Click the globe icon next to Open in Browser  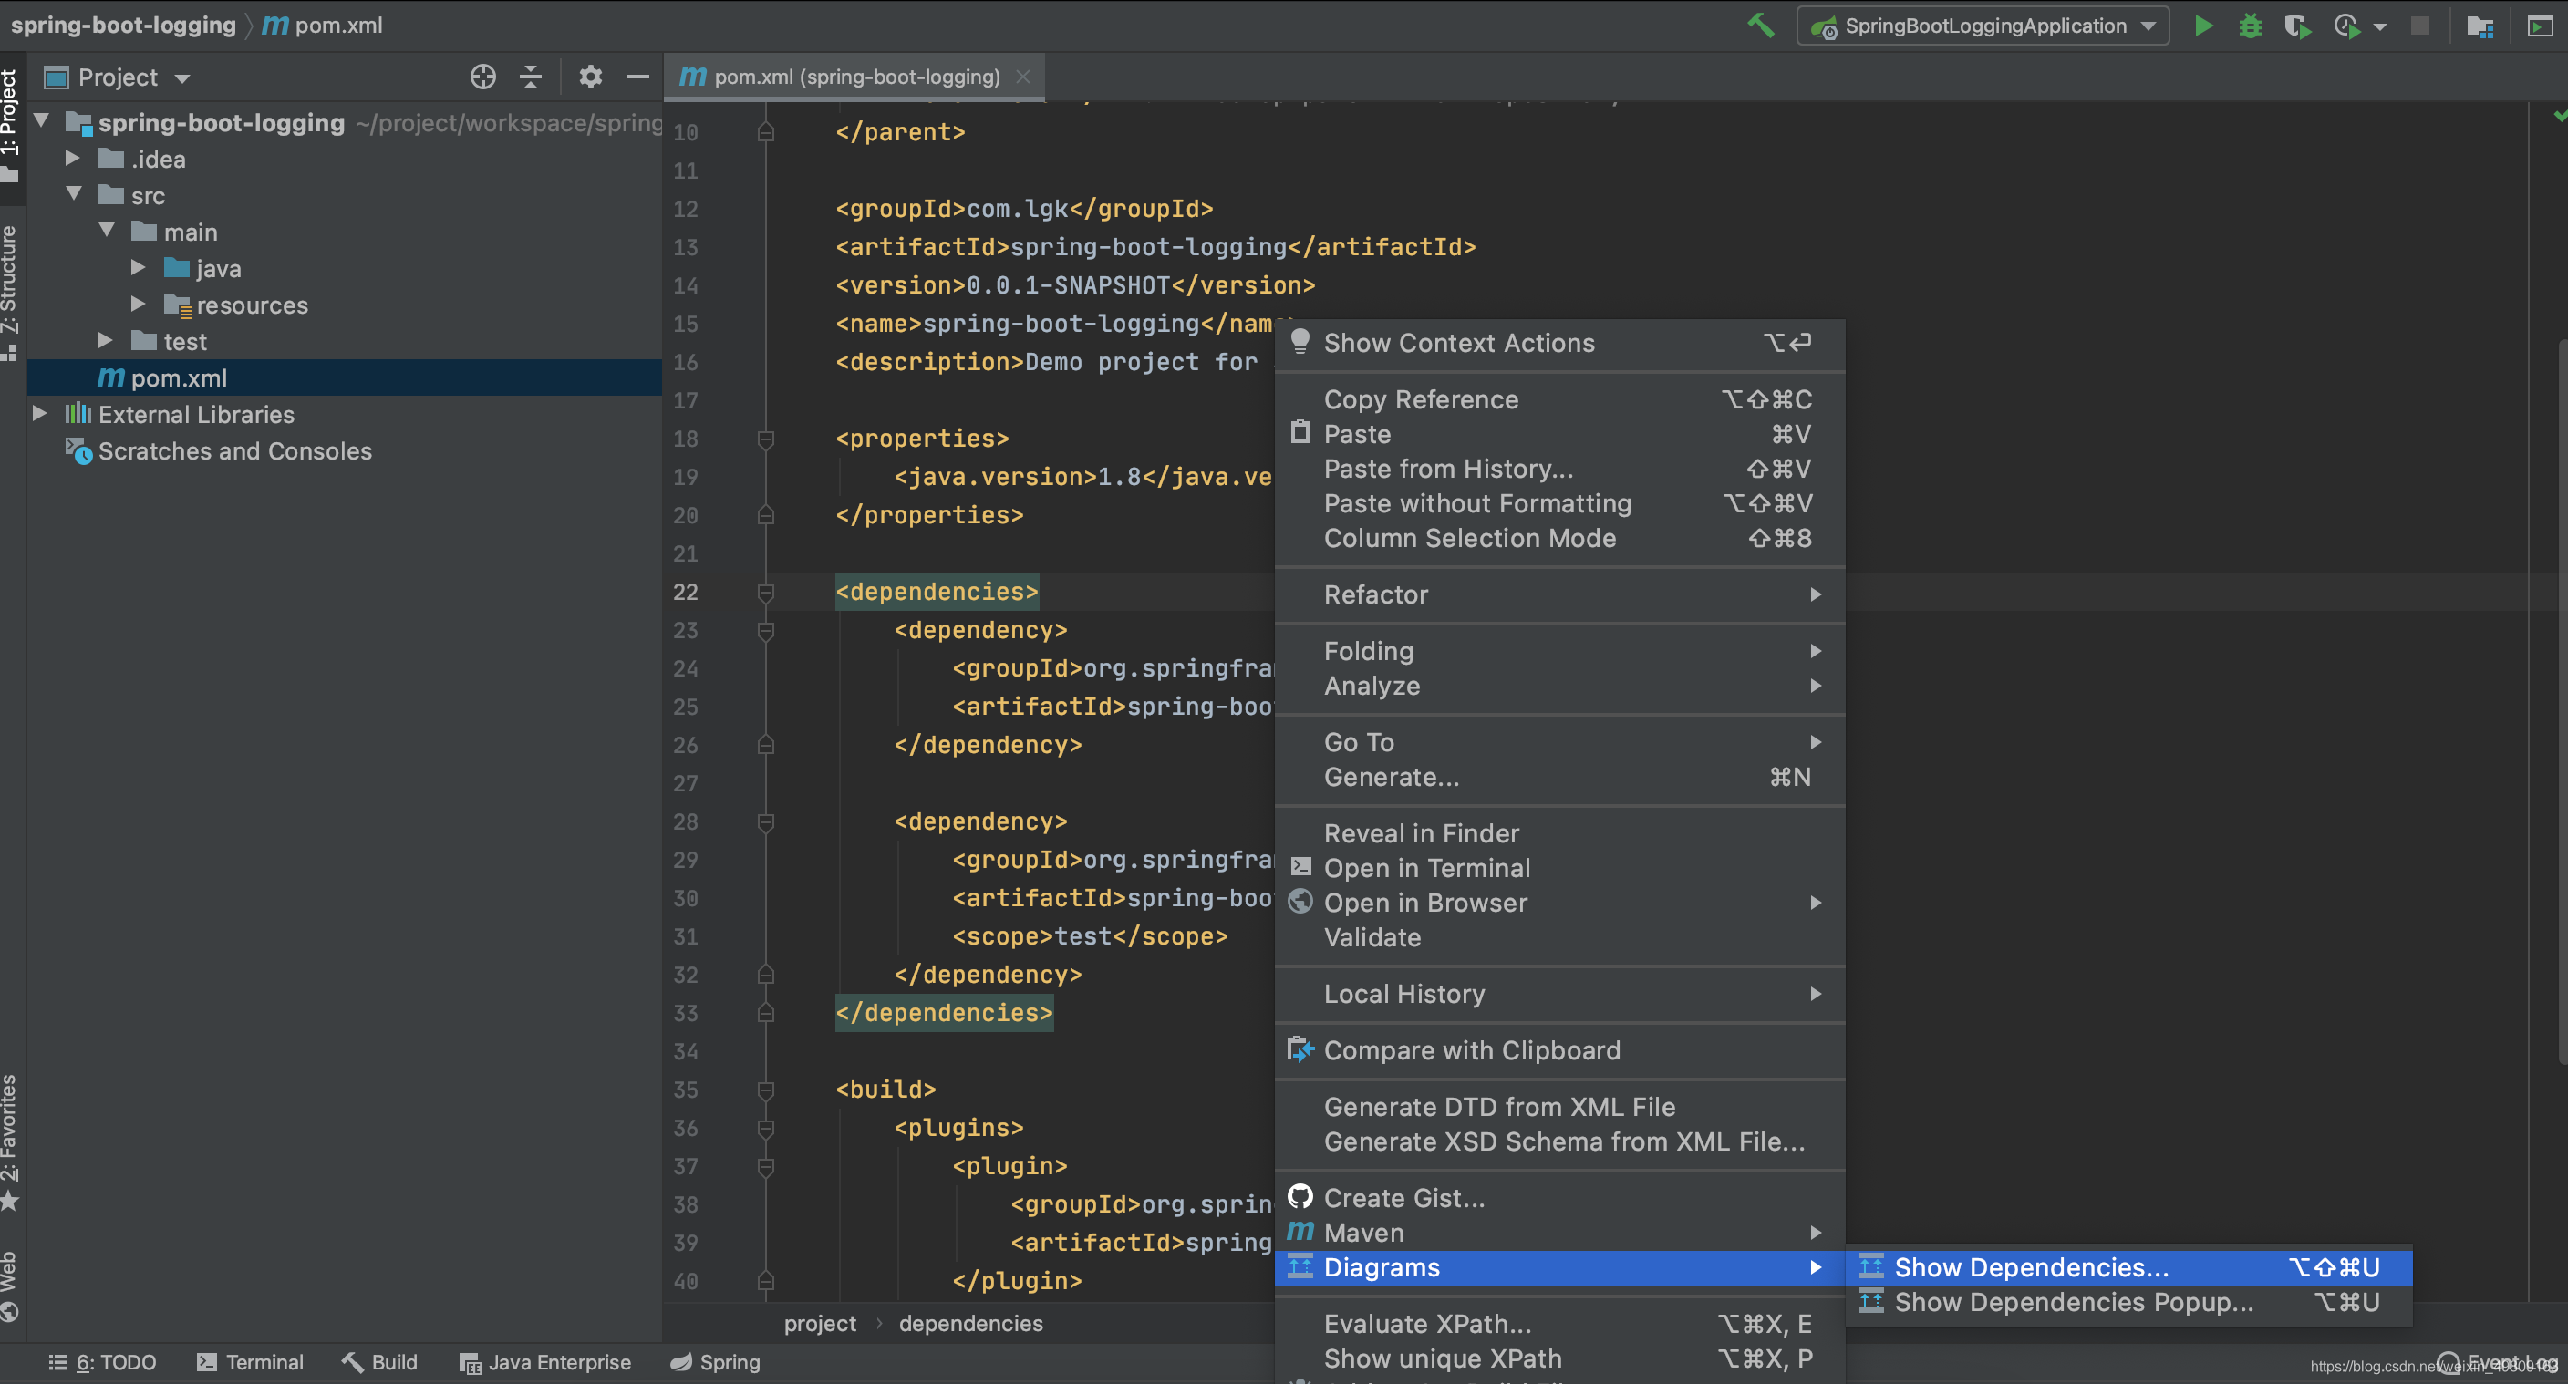click(x=1300, y=902)
